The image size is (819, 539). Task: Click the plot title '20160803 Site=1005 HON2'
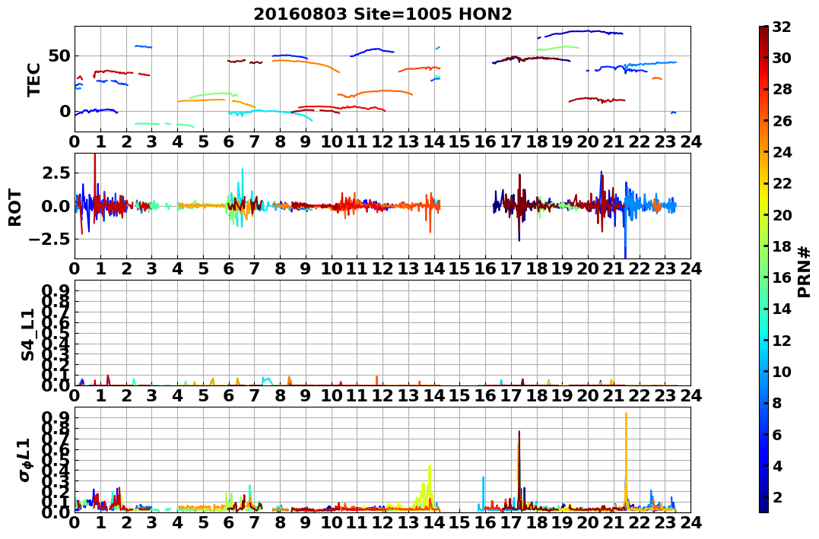383,14
